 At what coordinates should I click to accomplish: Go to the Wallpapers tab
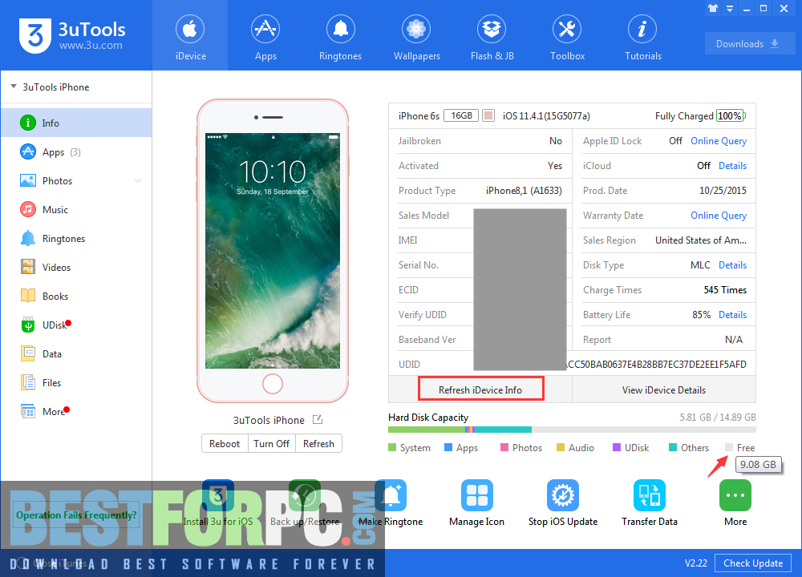click(x=416, y=36)
